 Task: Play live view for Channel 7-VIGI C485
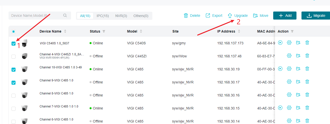coord(280,108)
